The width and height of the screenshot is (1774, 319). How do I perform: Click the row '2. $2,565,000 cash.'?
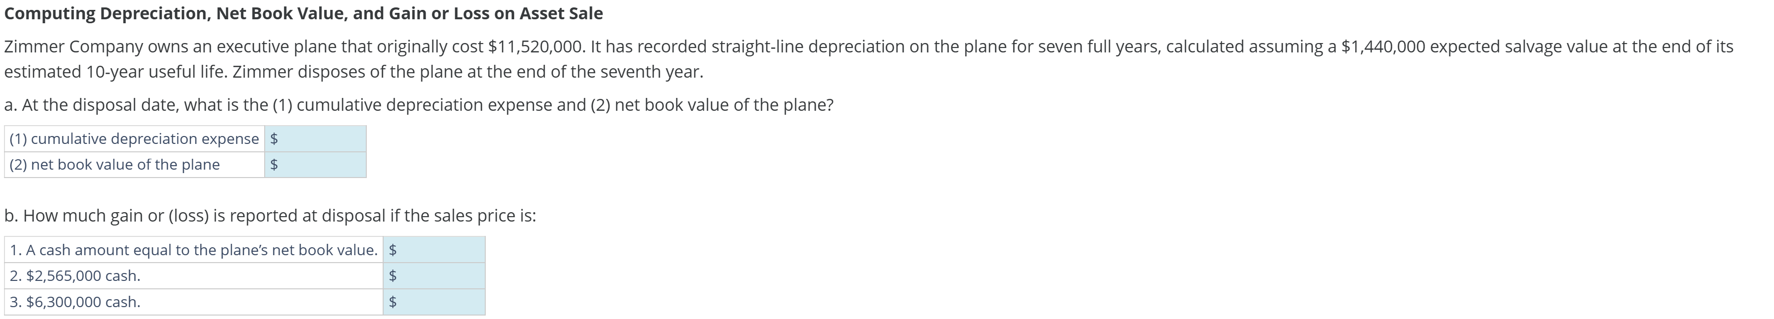[76, 276]
